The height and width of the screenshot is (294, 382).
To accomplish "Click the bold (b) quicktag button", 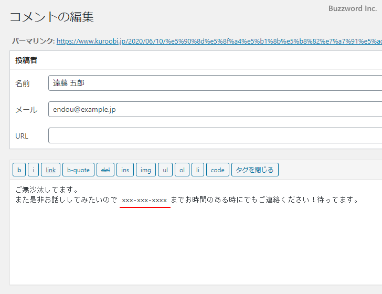I will pyautogui.click(x=19, y=170).
